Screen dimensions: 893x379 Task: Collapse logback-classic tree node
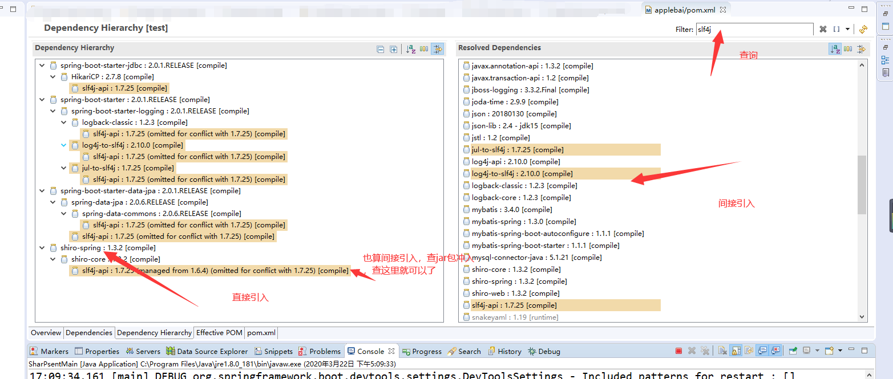tap(63, 123)
